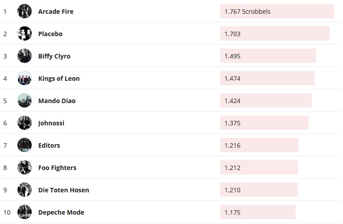Click the 1.175 bar for Depeche Mode
The height and width of the screenshot is (224, 343).
(258, 212)
